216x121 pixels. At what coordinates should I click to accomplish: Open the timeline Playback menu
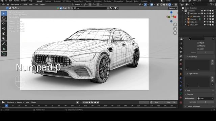11,102
